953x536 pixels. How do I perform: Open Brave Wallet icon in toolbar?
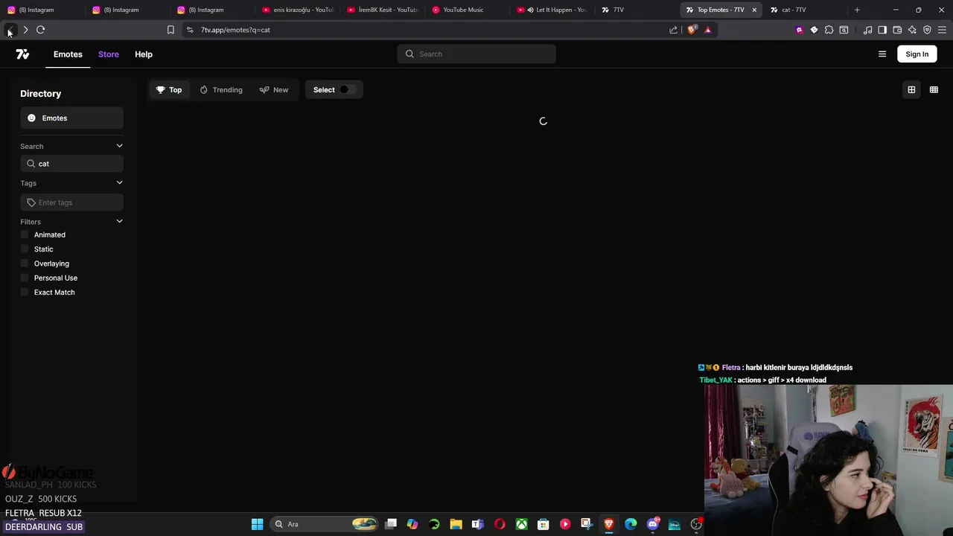tap(897, 30)
